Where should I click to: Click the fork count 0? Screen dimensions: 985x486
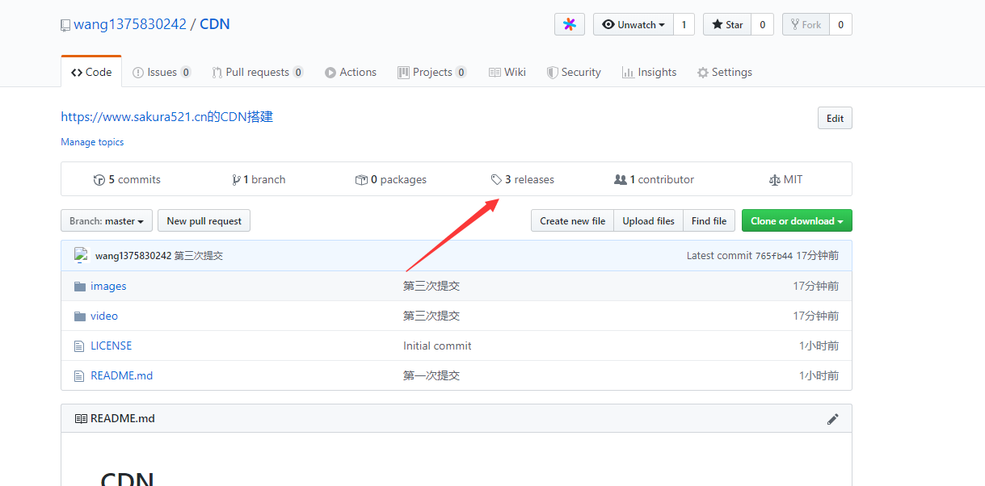pyautogui.click(x=840, y=24)
